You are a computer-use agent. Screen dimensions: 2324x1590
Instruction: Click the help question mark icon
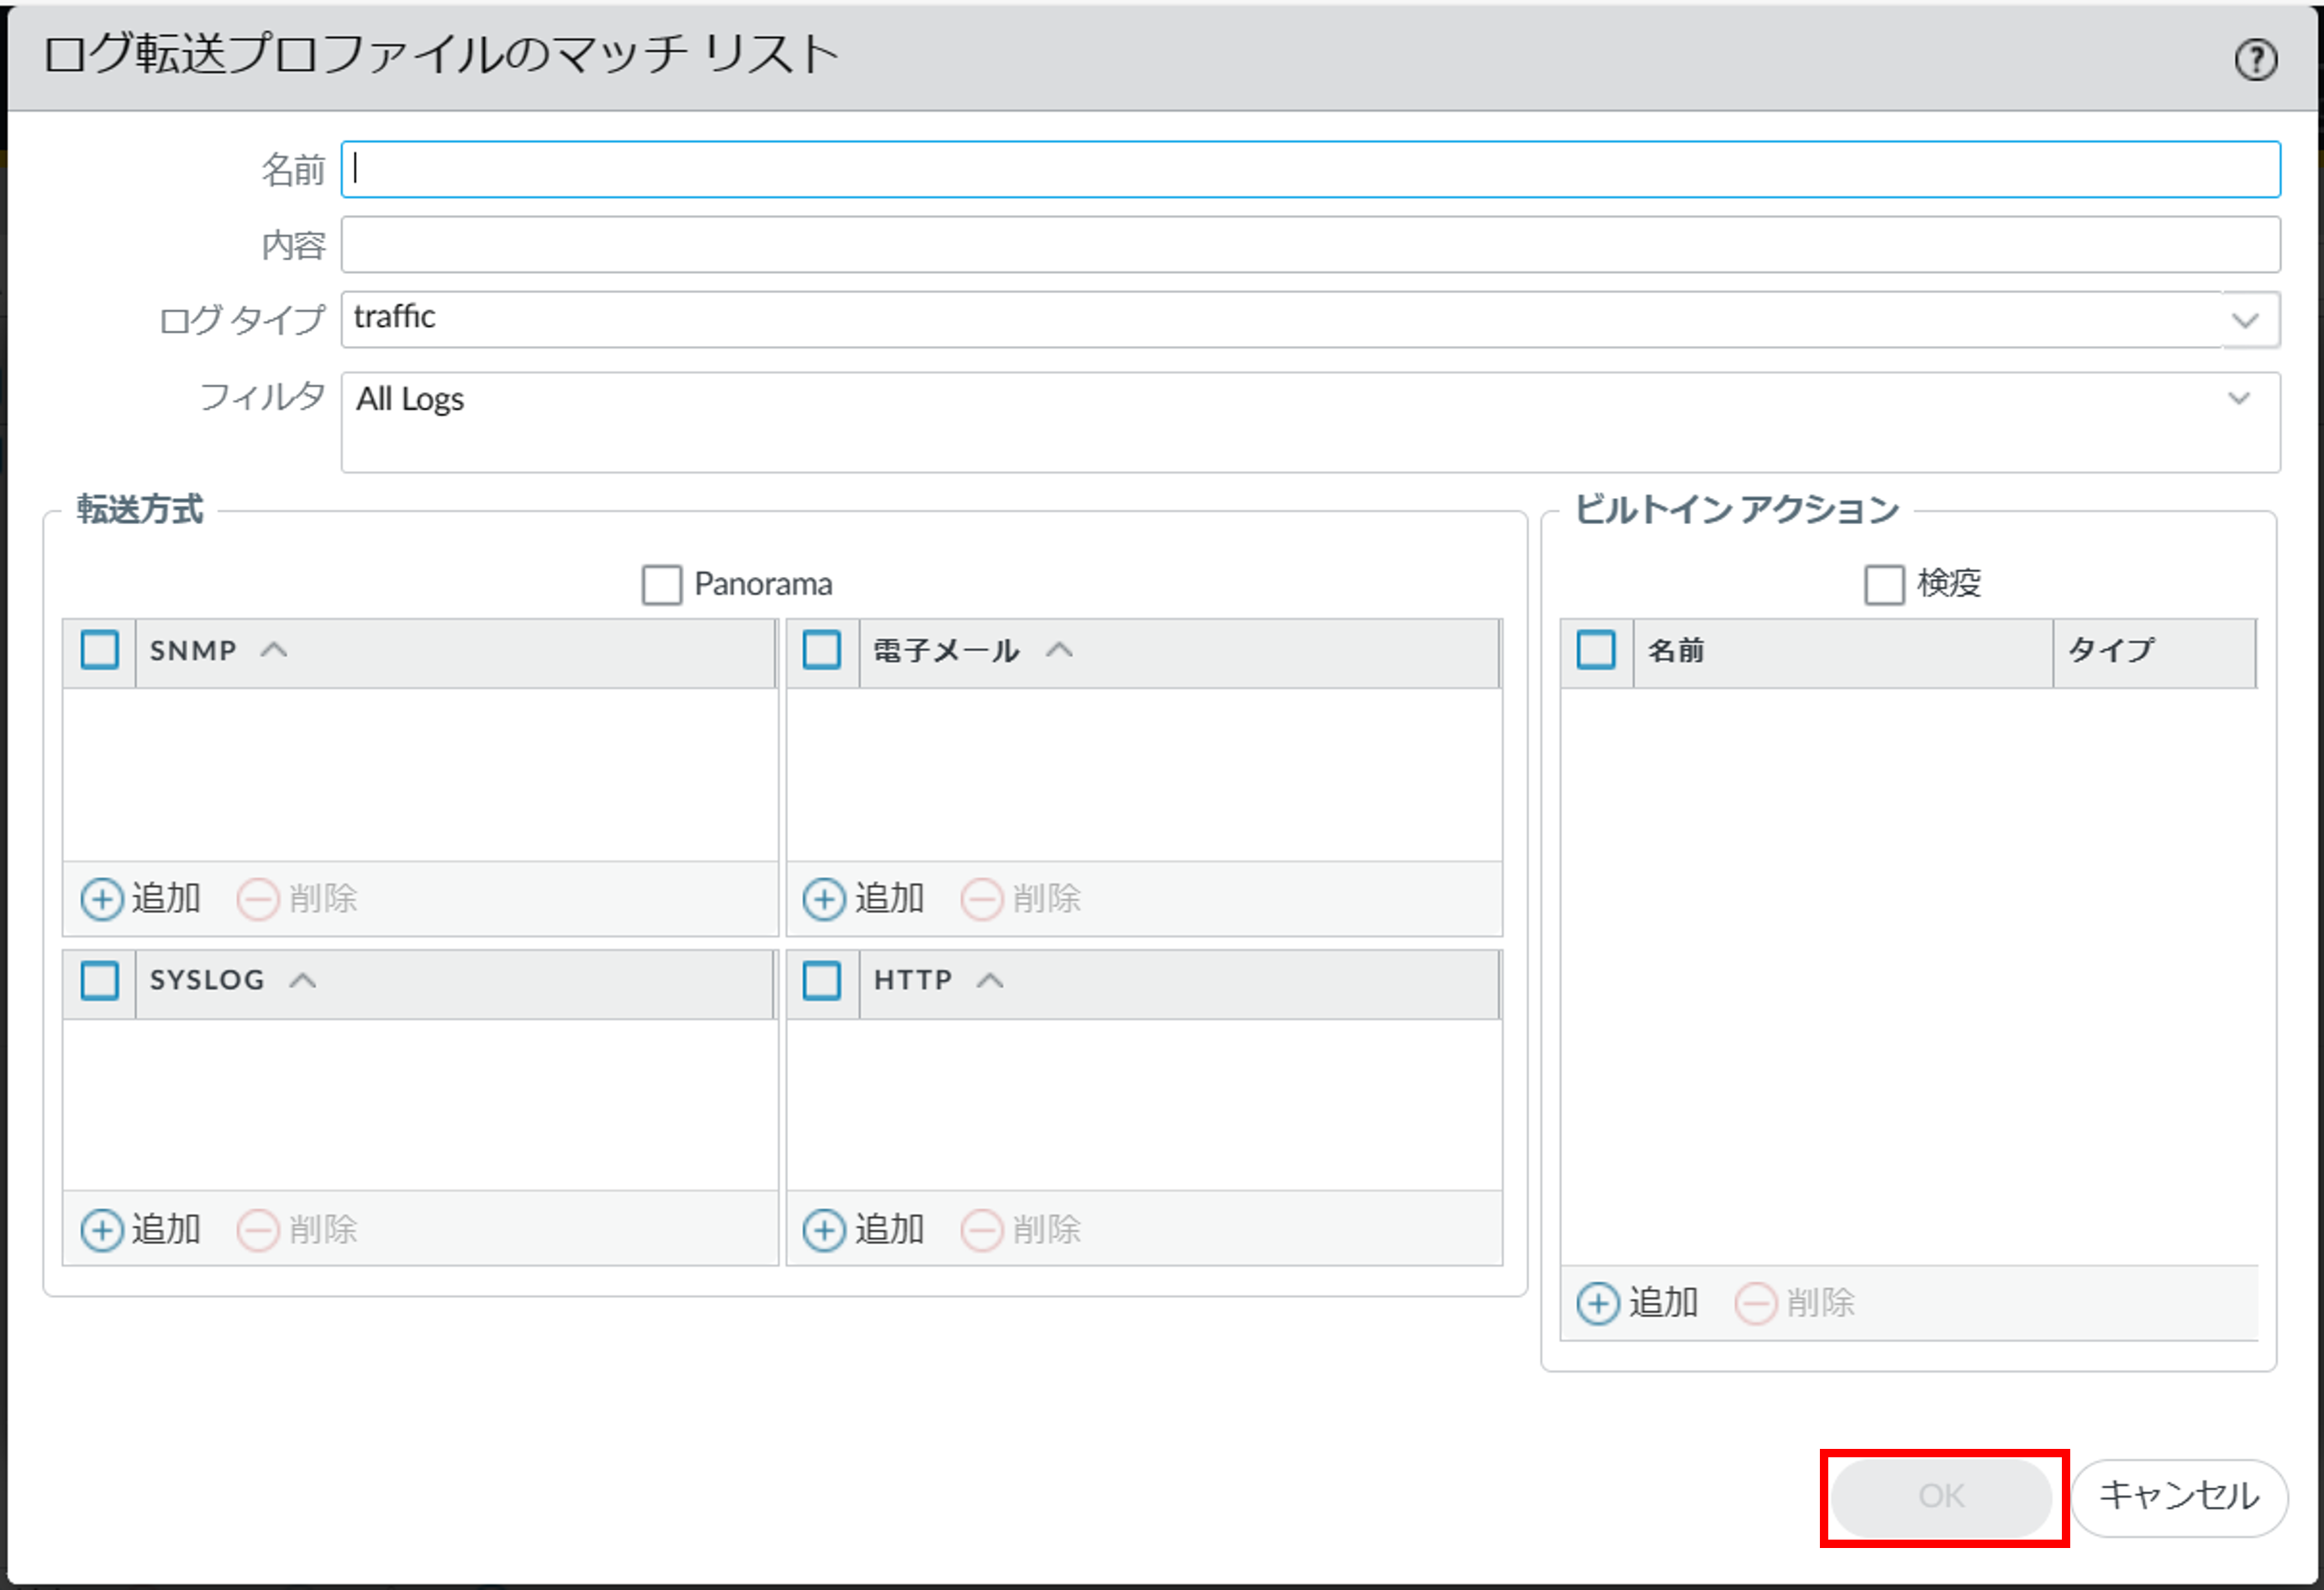coord(2255,60)
